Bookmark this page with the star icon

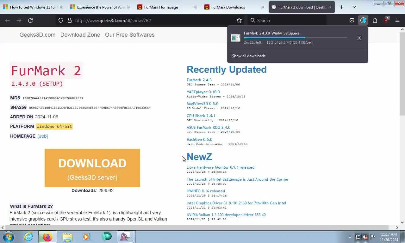pos(239,20)
